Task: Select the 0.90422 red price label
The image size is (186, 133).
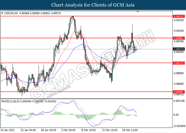Action: click(x=179, y=16)
